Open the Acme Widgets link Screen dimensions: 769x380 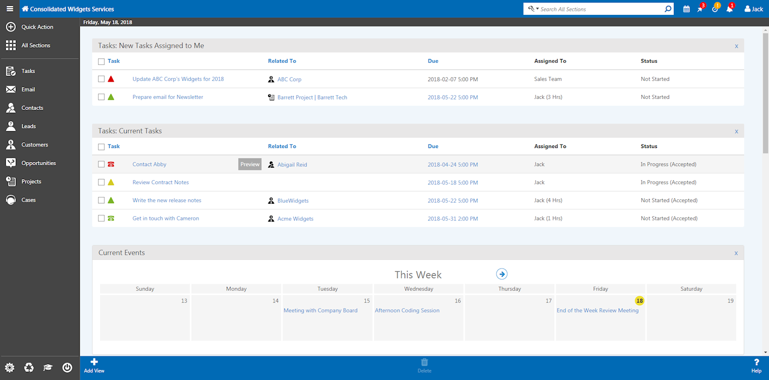point(295,219)
